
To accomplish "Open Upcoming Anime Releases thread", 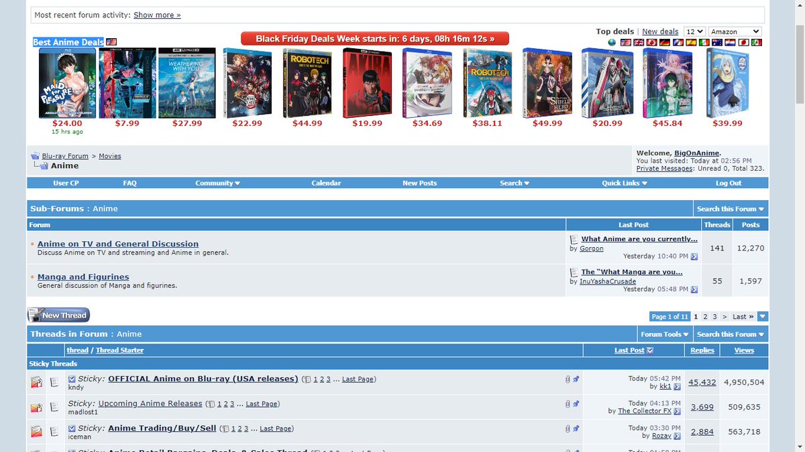I will (150, 403).
